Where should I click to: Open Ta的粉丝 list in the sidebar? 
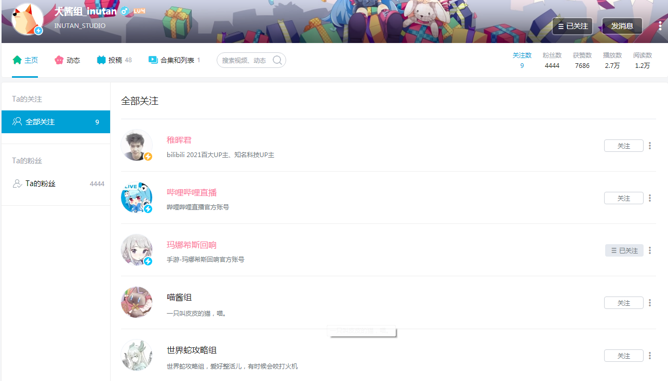click(x=56, y=184)
